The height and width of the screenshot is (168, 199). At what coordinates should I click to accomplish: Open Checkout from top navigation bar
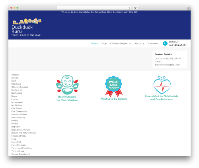point(153,43)
